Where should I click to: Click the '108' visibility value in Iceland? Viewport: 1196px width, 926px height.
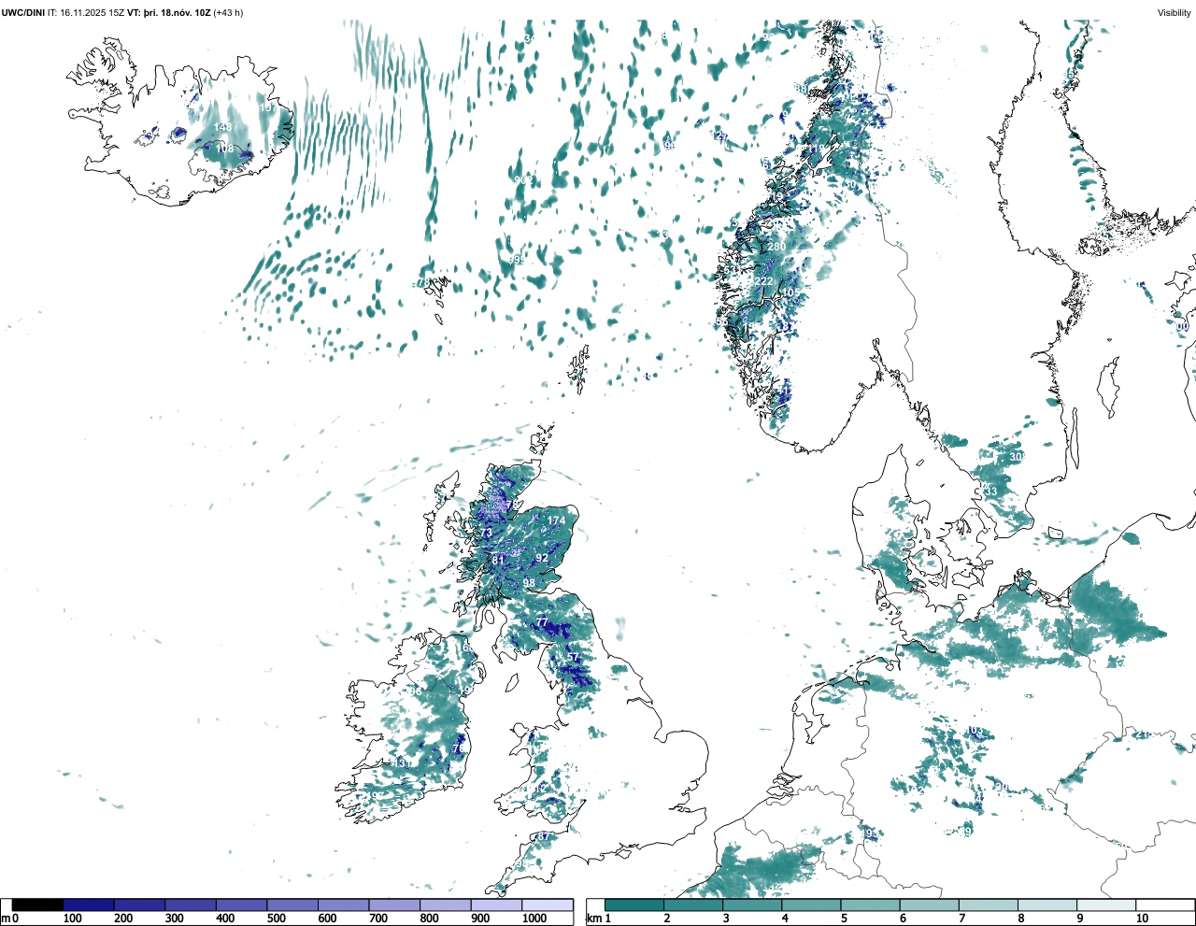[x=225, y=149]
